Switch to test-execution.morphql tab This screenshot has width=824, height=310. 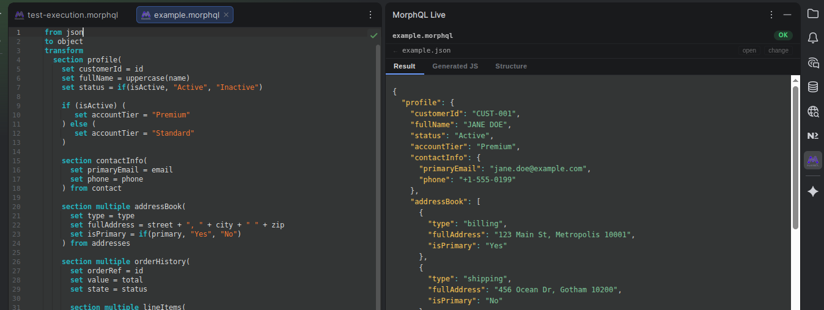coord(67,15)
